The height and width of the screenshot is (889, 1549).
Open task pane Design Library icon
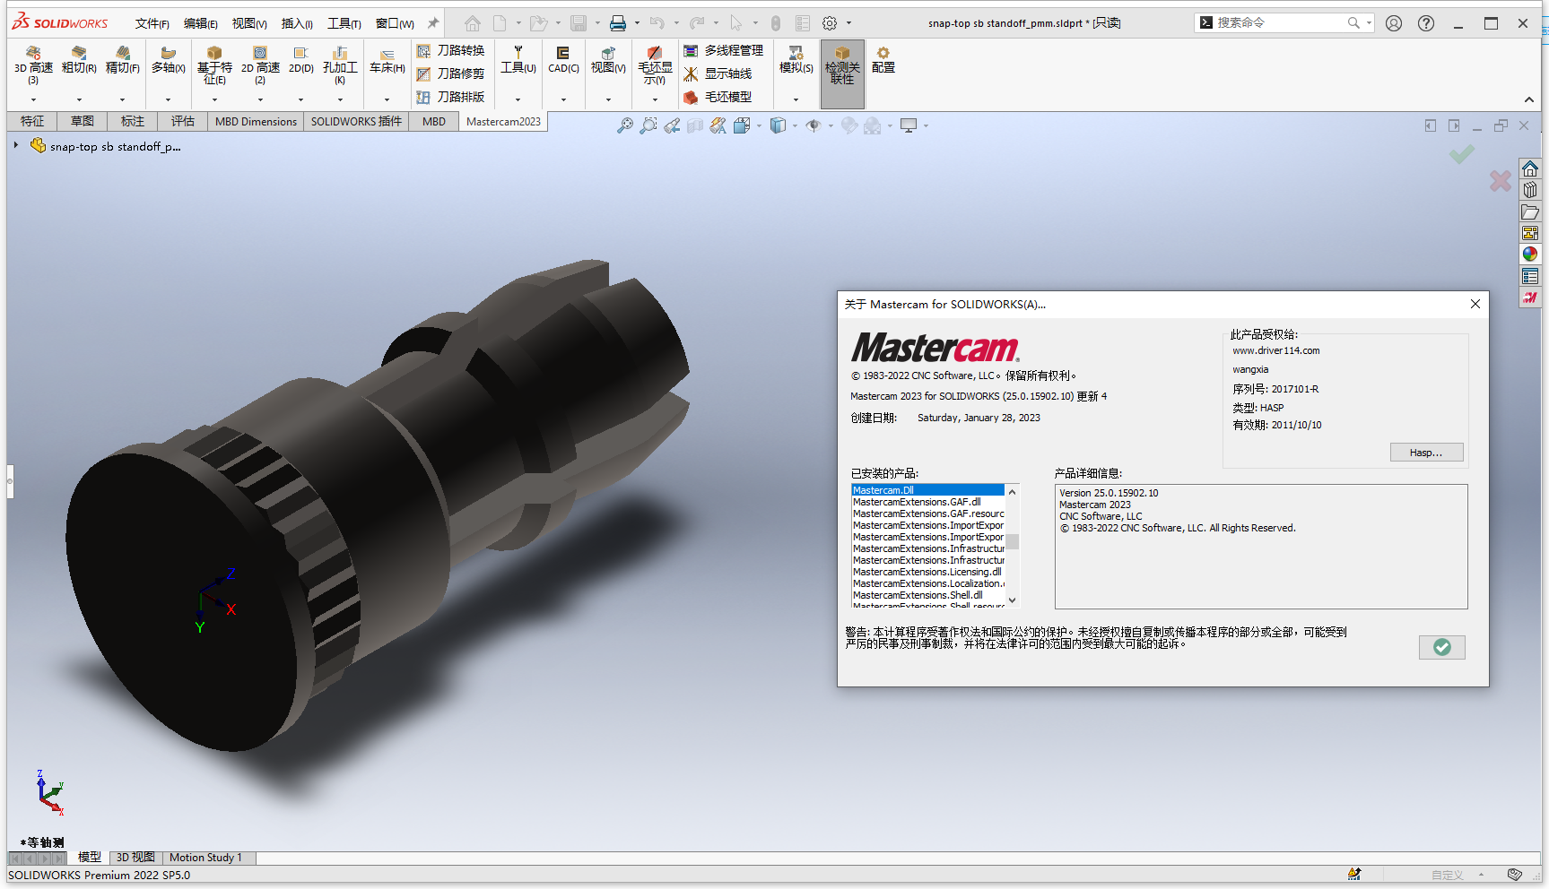point(1530,190)
